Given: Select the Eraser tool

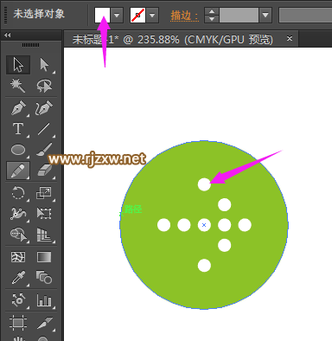Looking at the screenshot, I should pyautogui.click(x=44, y=170).
